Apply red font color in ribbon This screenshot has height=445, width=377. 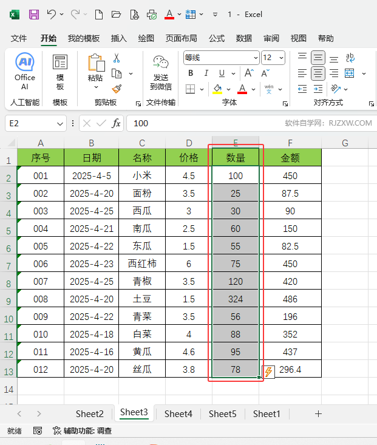(x=242, y=89)
